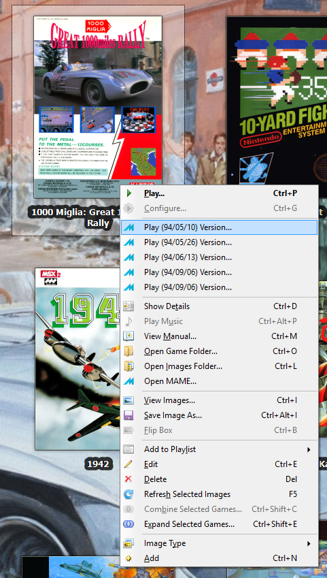Expand the Image Type submenu arrow

309,543
